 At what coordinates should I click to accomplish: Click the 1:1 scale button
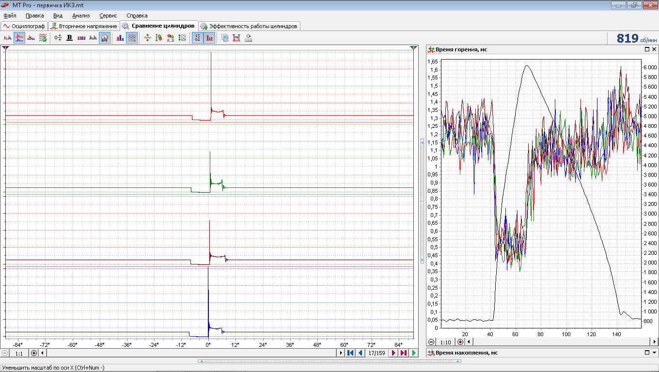pos(19,353)
